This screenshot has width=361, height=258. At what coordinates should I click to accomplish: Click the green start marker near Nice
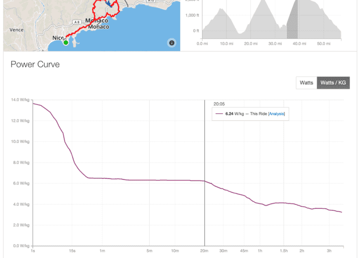click(66, 43)
